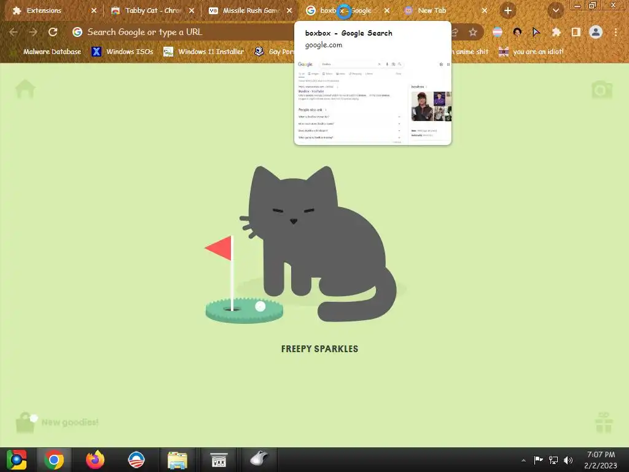Screen dimensions: 629x472
Task: Open the mouse taskbar application
Action: 259,458
